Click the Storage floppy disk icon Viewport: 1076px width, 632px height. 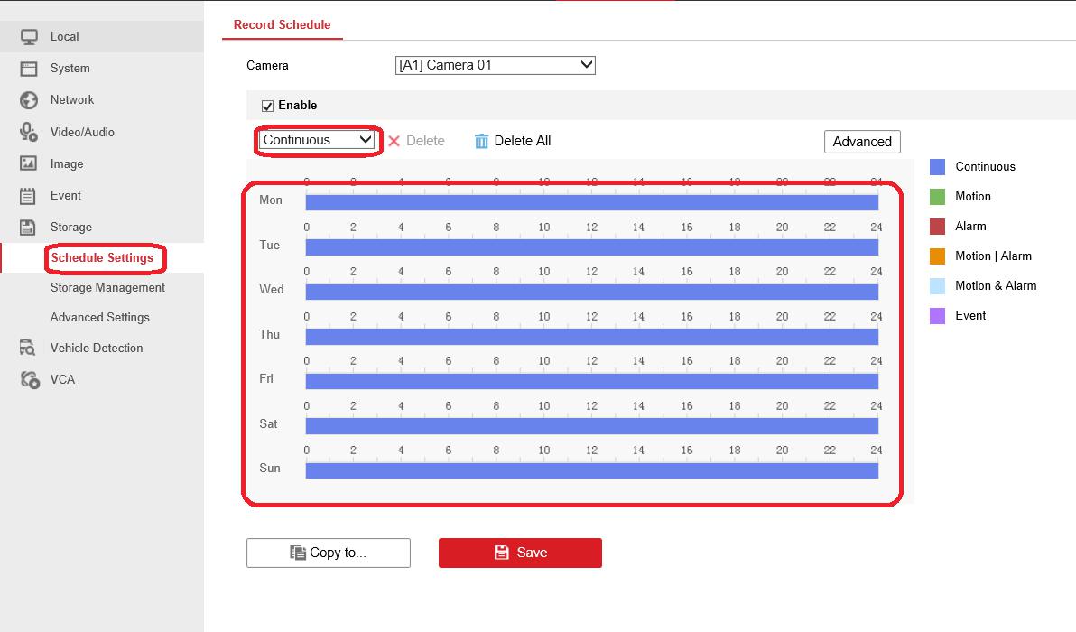click(29, 228)
